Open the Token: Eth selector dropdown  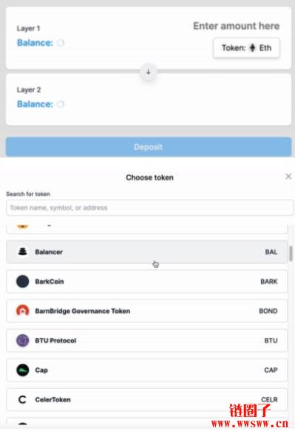pos(247,48)
